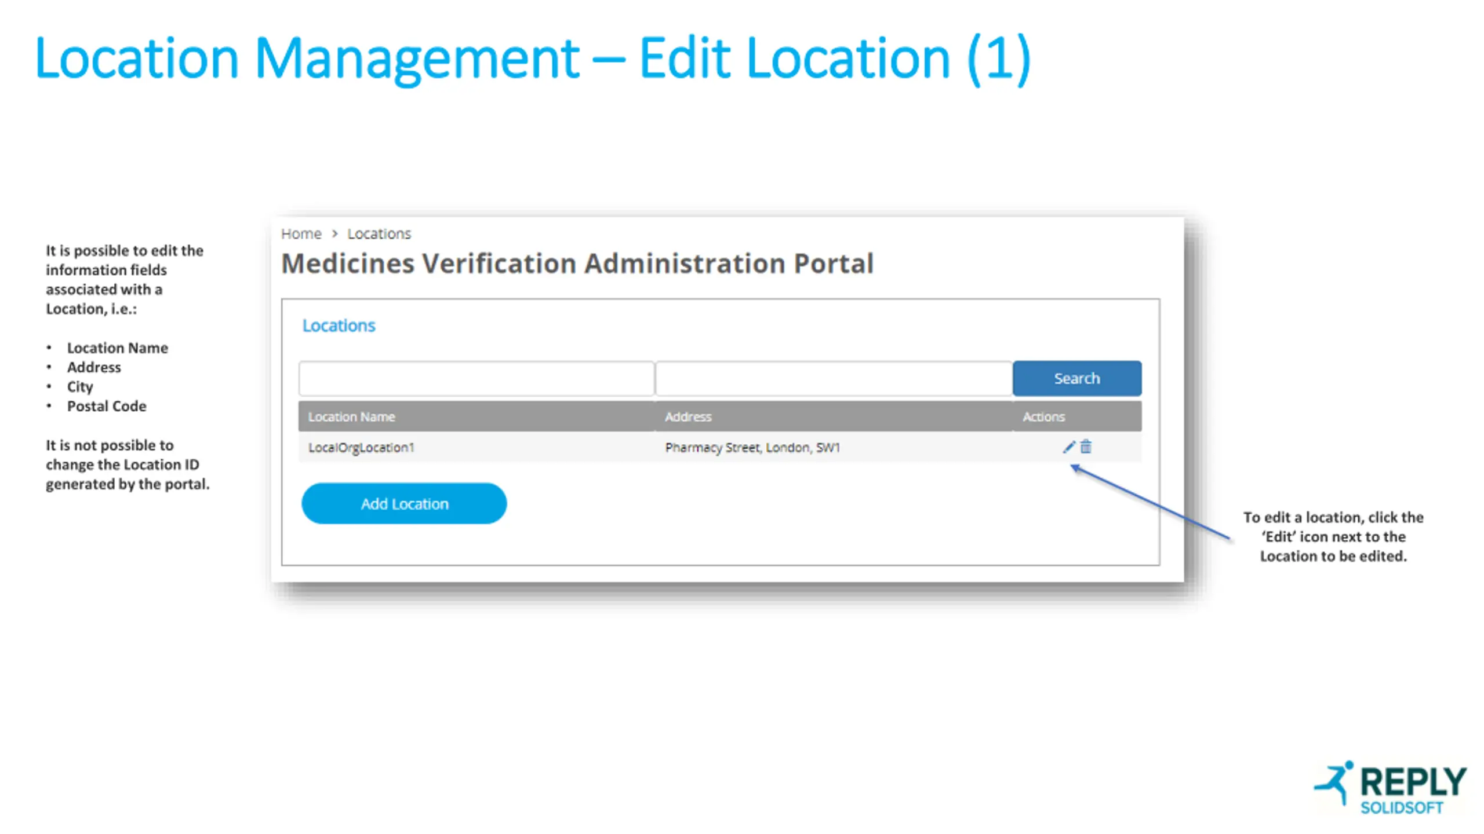Click the breadcrumb chevron after Home
Image resolution: width=1484 pixels, height=834 pixels.
334,233
